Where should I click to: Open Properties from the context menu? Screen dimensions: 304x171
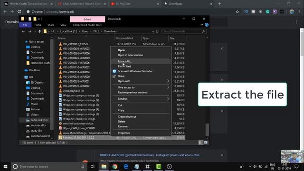123,133
